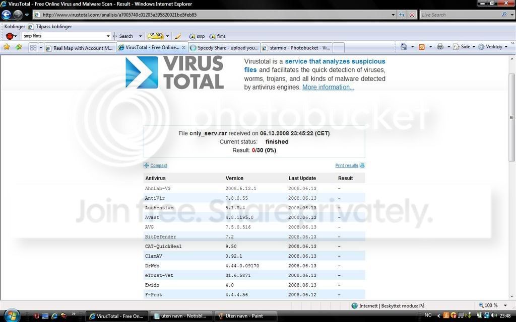516x322 pixels.
Task: Click the Internet Explorer quick launch icon
Action: point(54,316)
